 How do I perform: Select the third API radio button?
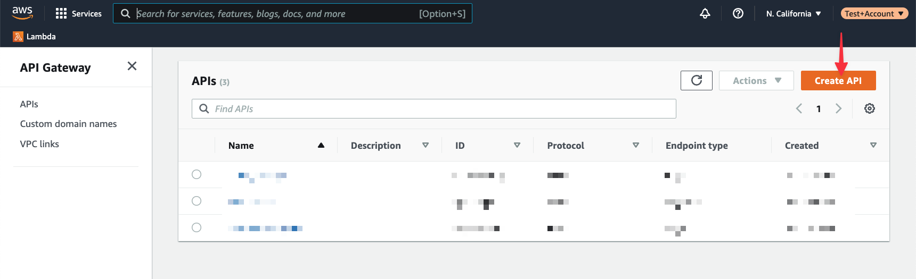pos(197,227)
